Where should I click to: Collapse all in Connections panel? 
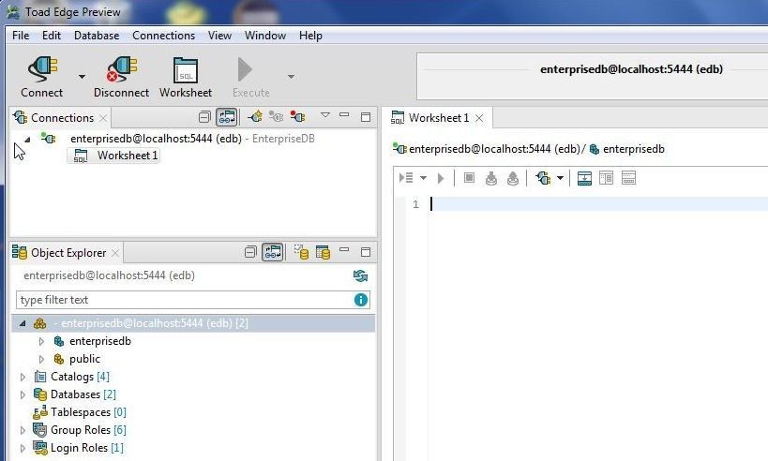pos(204,117)
